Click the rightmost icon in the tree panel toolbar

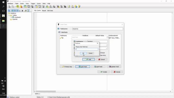coord(28,11)
